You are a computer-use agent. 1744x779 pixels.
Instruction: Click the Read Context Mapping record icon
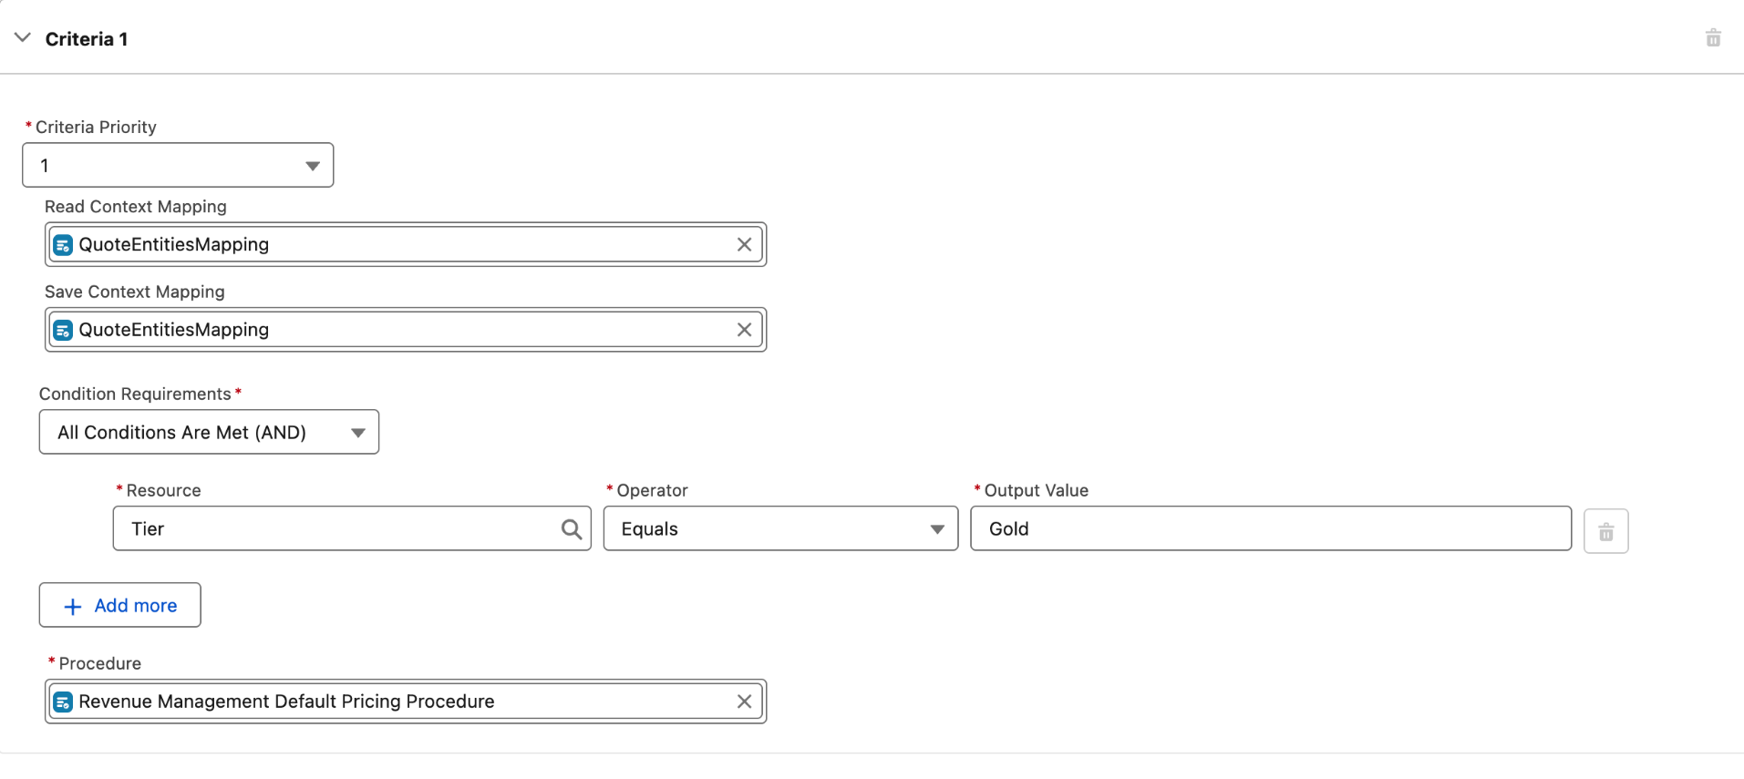pyautogui.click(x=63, y=245)
